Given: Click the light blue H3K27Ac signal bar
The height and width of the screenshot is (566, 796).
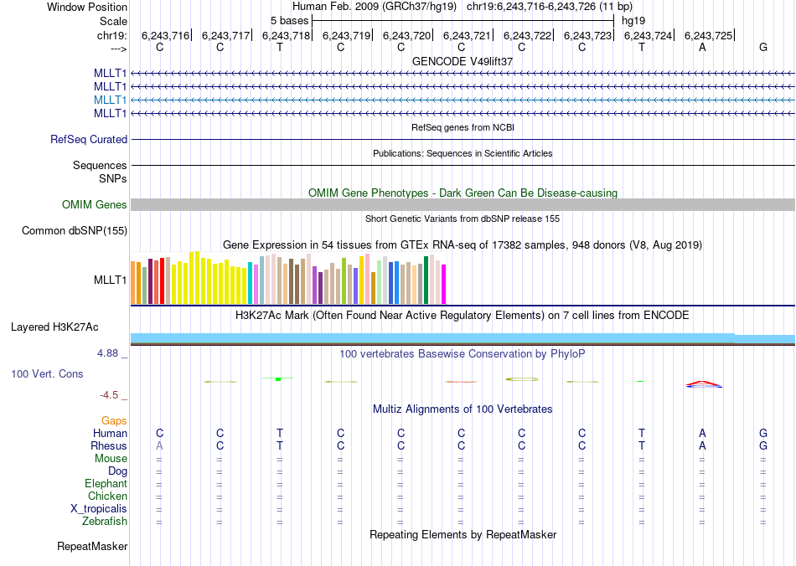Looking at the screenshot, I should click(463, 338).
